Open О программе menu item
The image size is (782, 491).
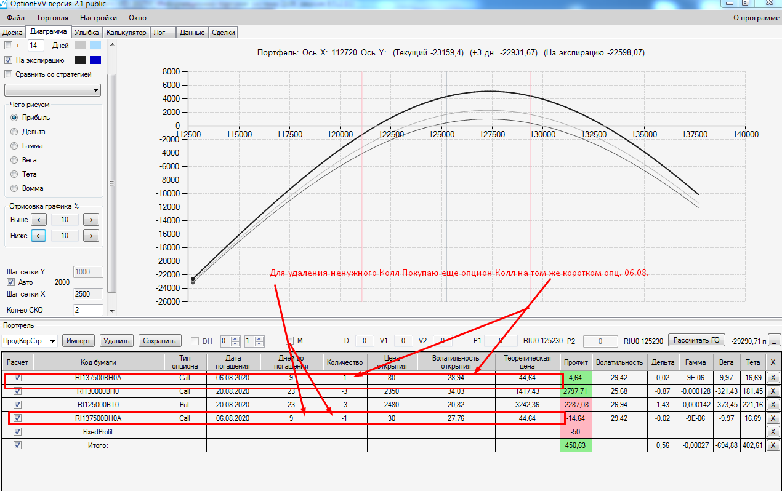click(756, 18)
